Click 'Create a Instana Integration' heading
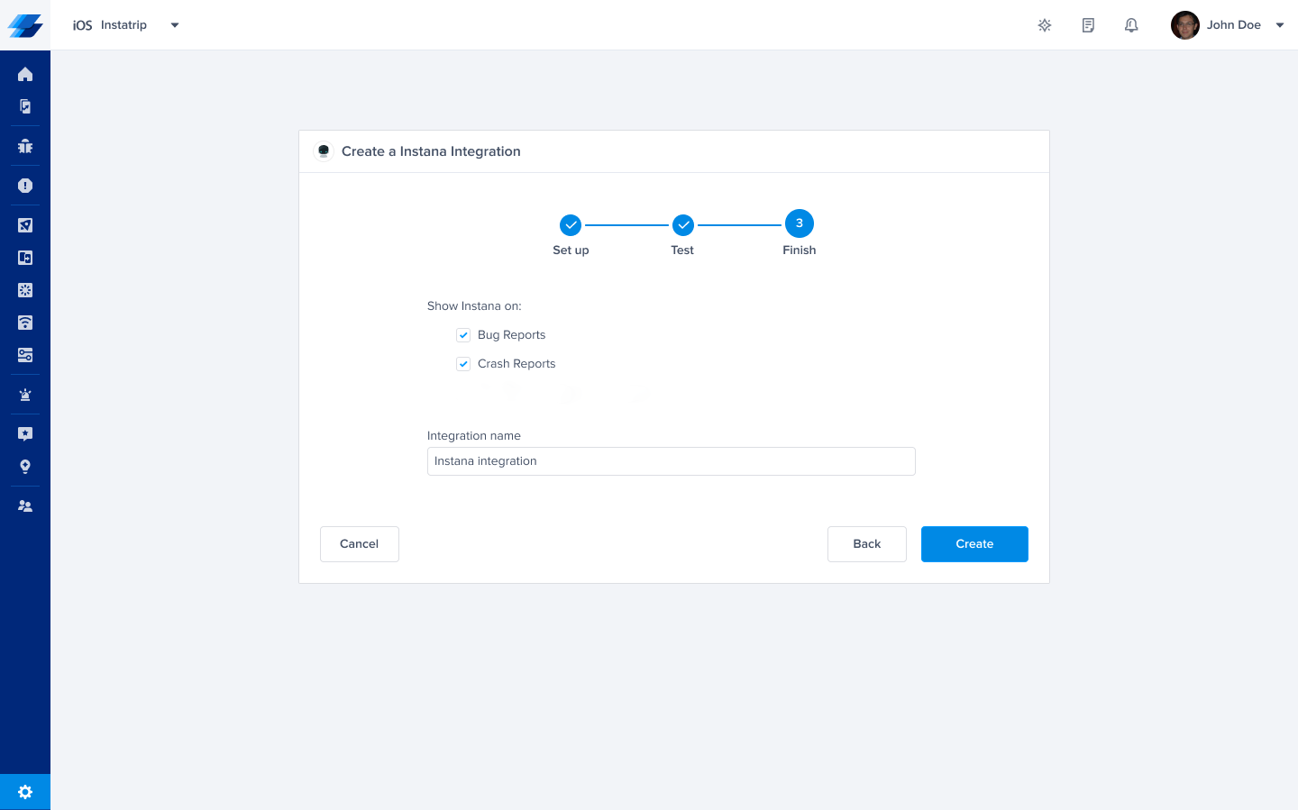 431,151
